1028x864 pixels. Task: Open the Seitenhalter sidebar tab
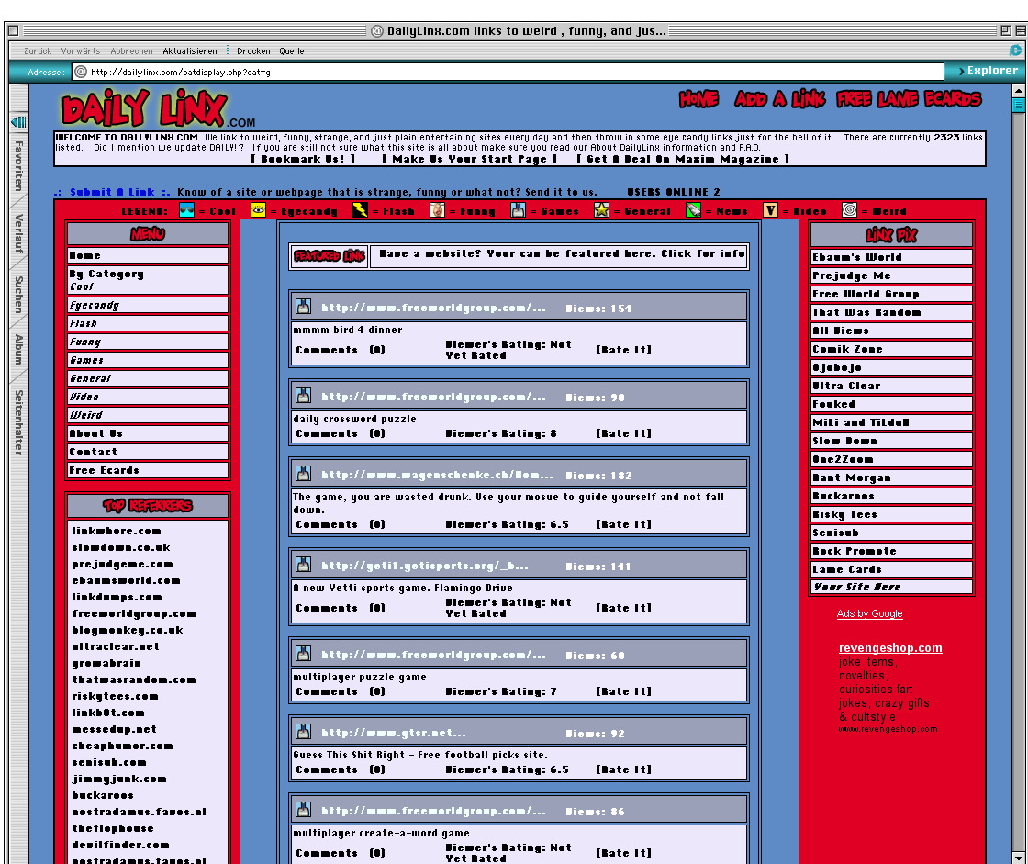(18, 422)
